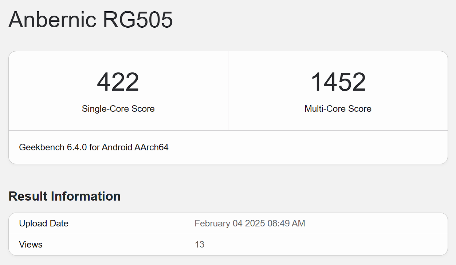Screen dimensions: 456x265
Task: Click the word "for" in version line
Action: coord(94,147)
